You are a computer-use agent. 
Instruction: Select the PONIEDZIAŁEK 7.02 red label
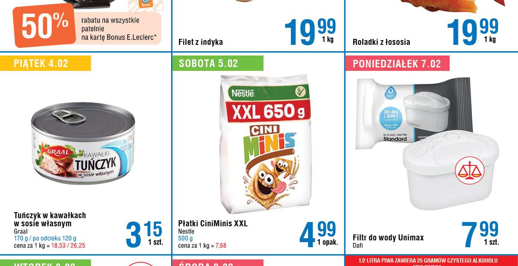397,63
